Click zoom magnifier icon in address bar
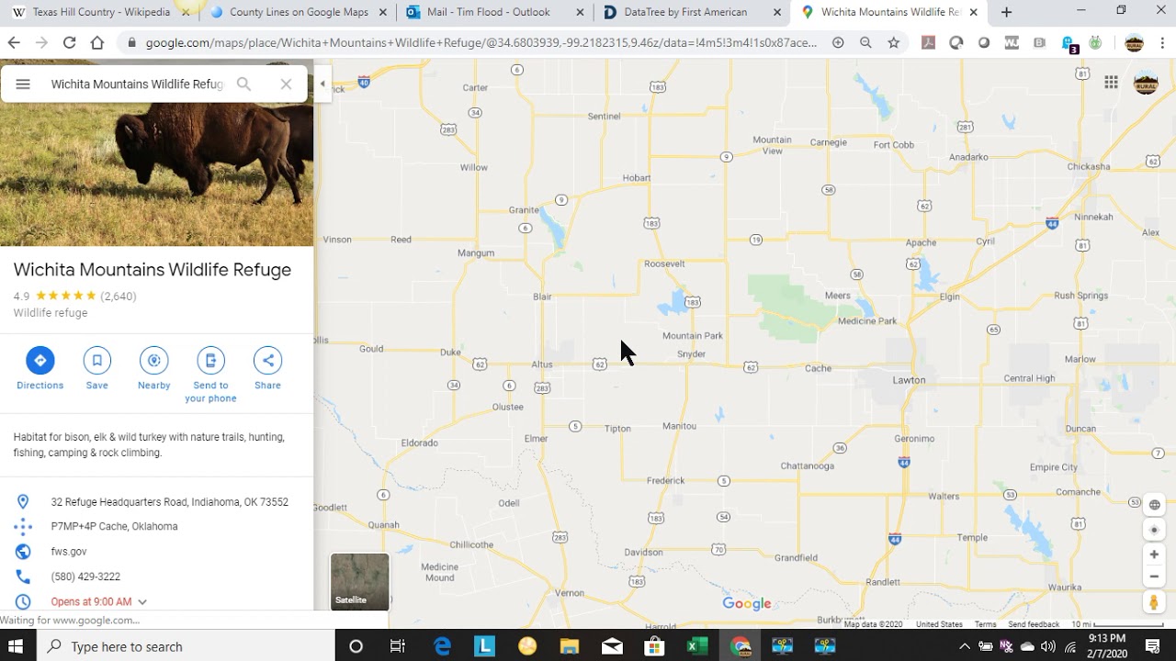Viewport: 1176px width, 661px height. 865,42
